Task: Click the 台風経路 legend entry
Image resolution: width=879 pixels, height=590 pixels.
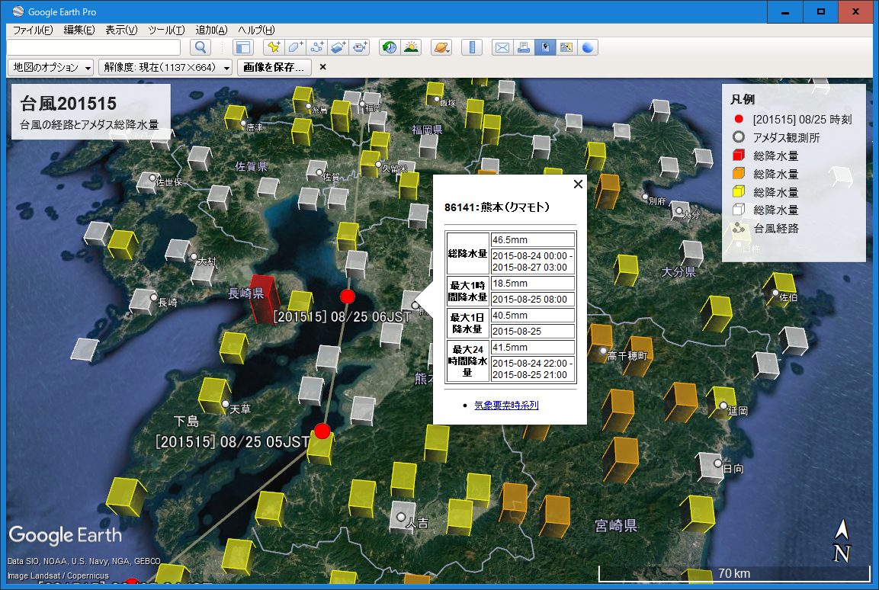Action: [x=776, y=228]
